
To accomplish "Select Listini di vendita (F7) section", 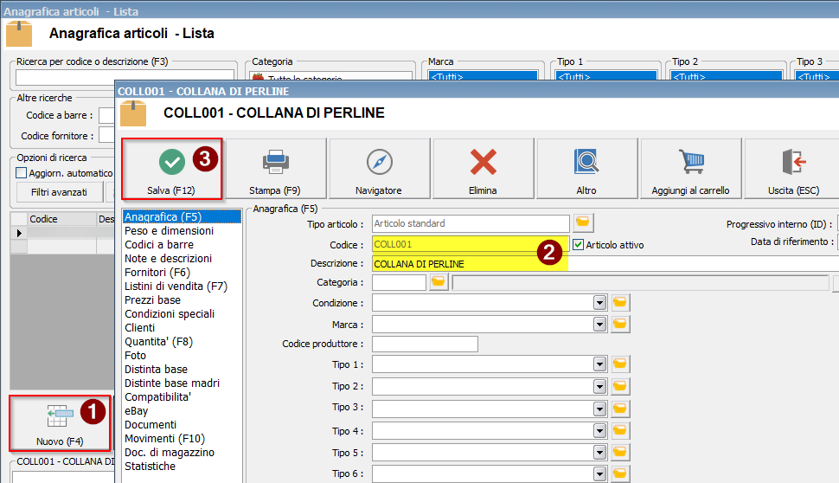I will tap(176, 287).
